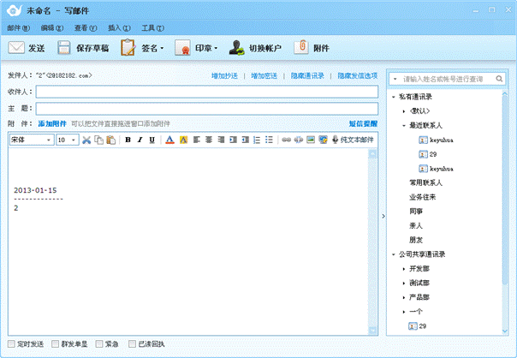Expand the 开发部 contact group

pyautogui.click(x=403, y=269)
